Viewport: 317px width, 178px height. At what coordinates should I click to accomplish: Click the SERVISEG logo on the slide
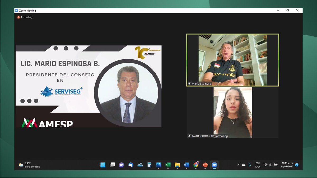pyautogui.click(x=61, y=92)
